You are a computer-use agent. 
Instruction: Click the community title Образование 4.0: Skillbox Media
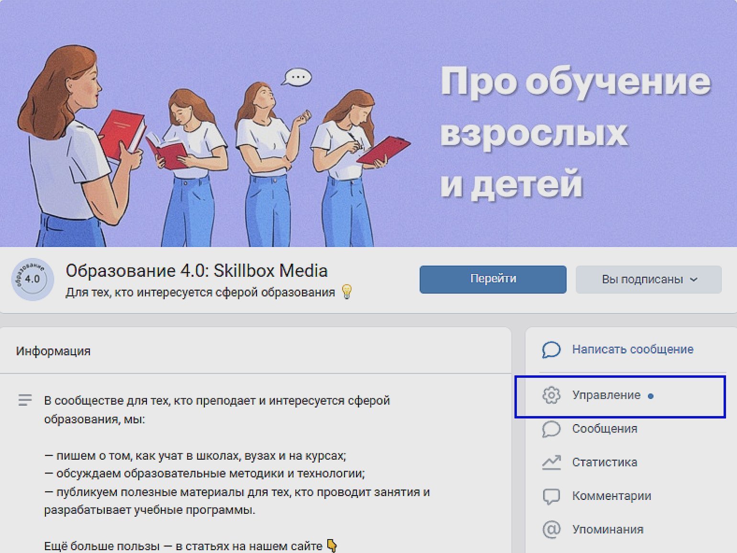[x=197, y=271]
